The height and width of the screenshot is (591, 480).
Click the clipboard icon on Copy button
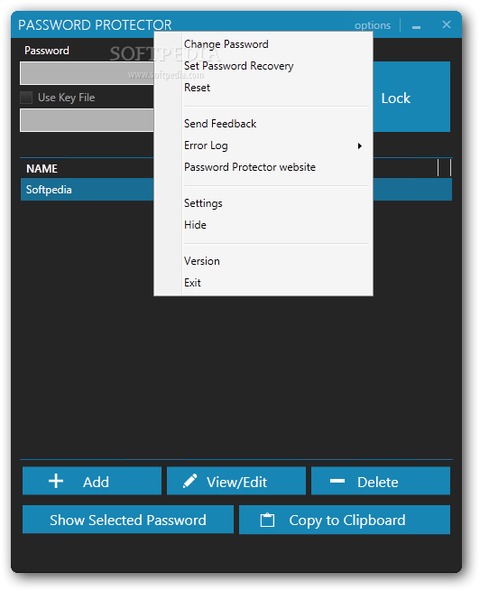click(x=267, y=521)
